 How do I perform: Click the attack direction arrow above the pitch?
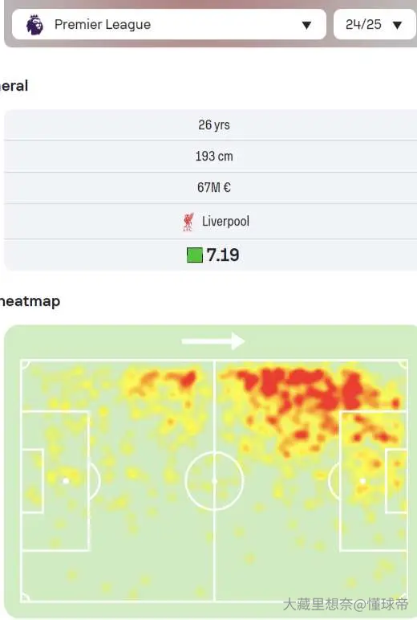coord(213,341)
